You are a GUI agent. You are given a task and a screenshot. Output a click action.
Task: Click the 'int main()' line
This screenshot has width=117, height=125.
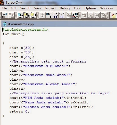[x=14, y=34]
